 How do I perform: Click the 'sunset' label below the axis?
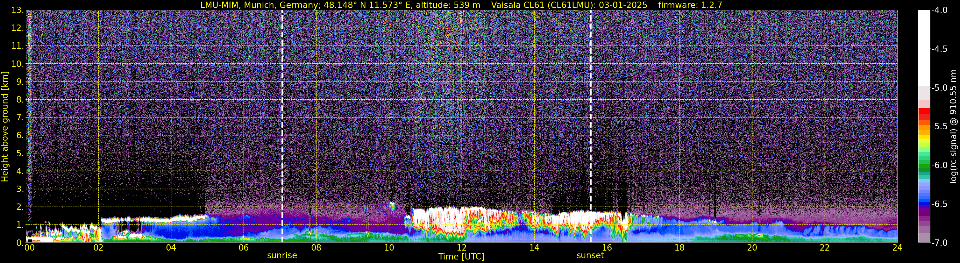[590, 256]
